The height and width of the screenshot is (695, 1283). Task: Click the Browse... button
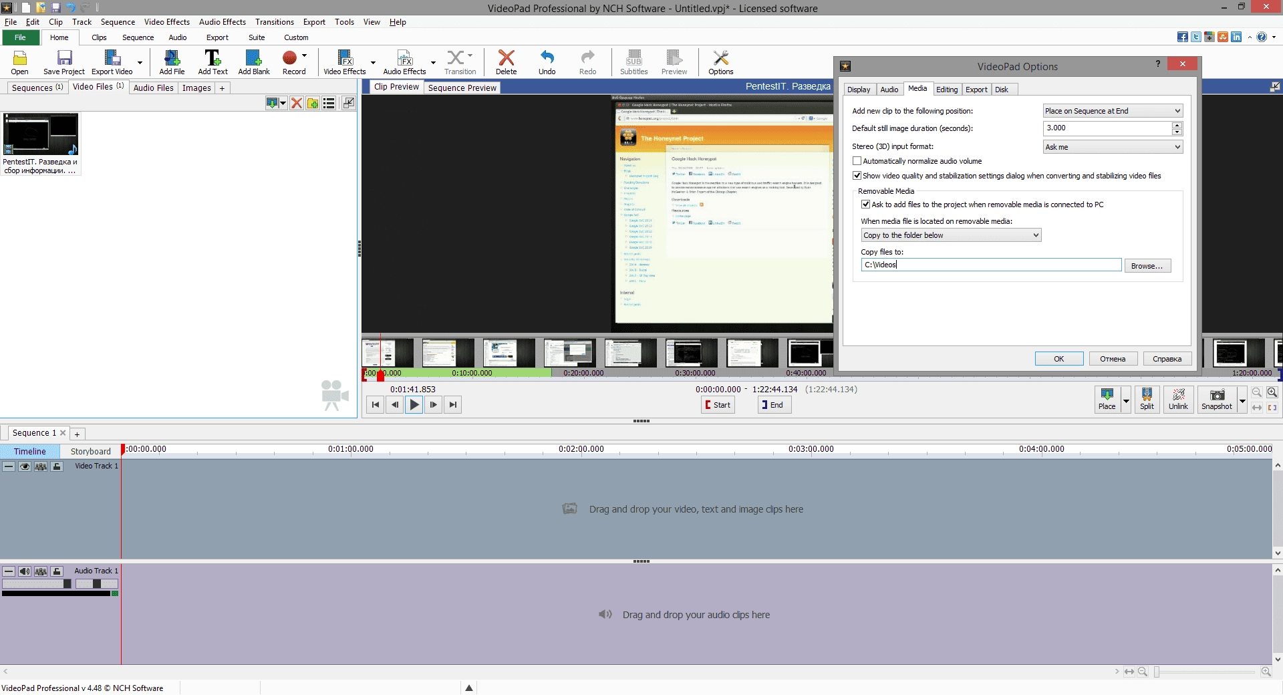click(x=1147, y=266)
